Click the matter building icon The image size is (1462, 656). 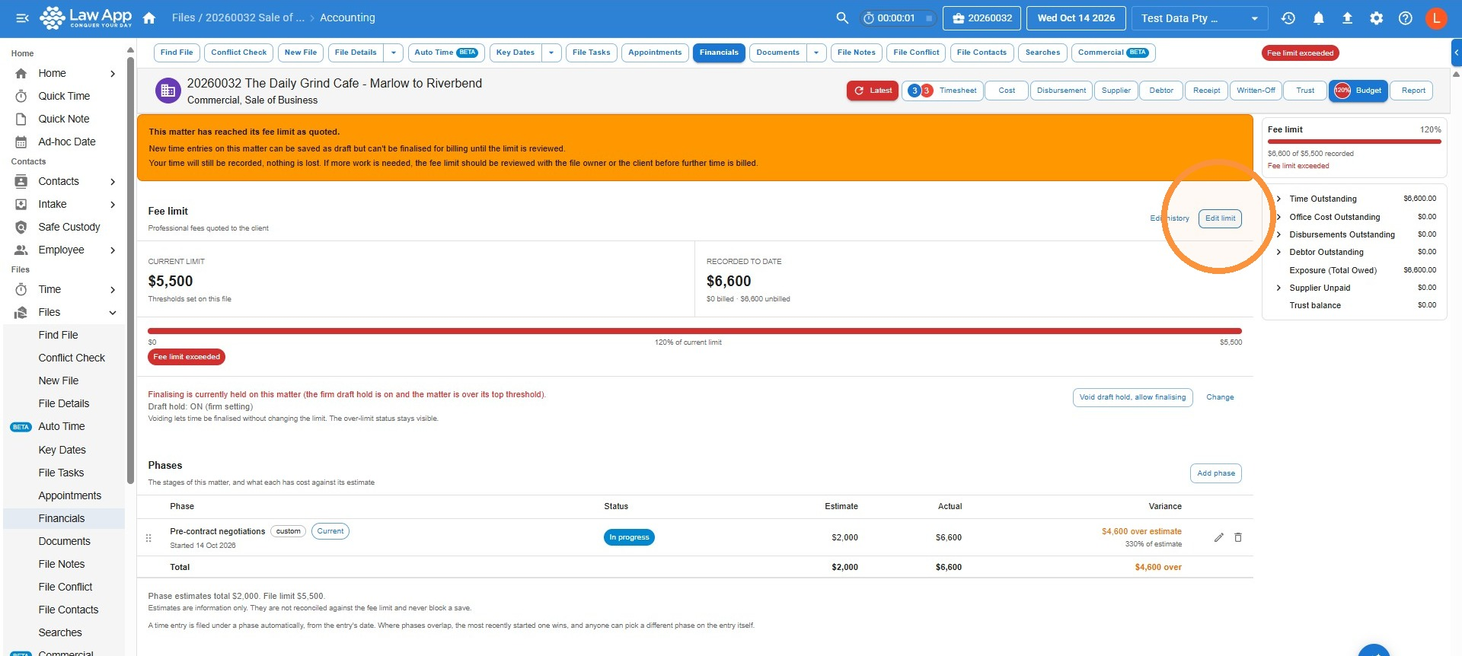tap(168, 91)
